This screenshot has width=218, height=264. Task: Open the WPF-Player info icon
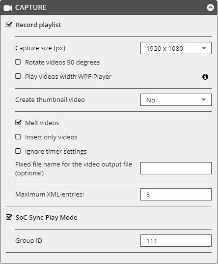click(x=205, y=77)
